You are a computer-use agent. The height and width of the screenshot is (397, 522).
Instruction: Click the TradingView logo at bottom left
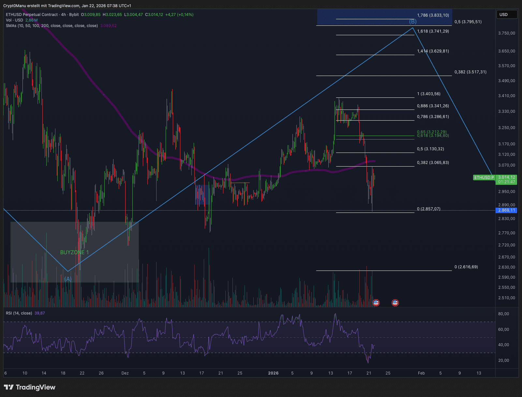coord(29,387)
